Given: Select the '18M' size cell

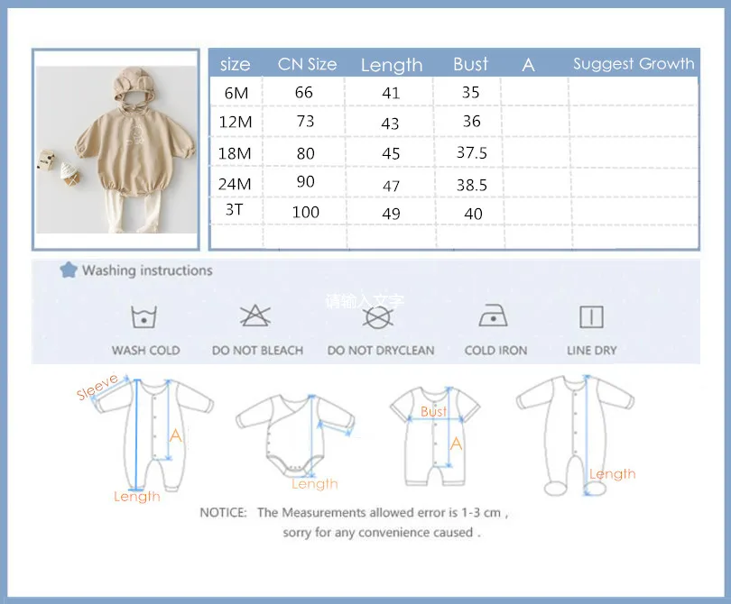Looking at the screenshot, I should click(235, 153).
